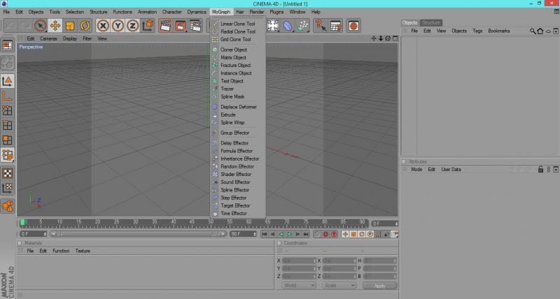The image size is (560, 299).
Task: Click the timeline ruler at frame 50
Action: tap(211, 223)
